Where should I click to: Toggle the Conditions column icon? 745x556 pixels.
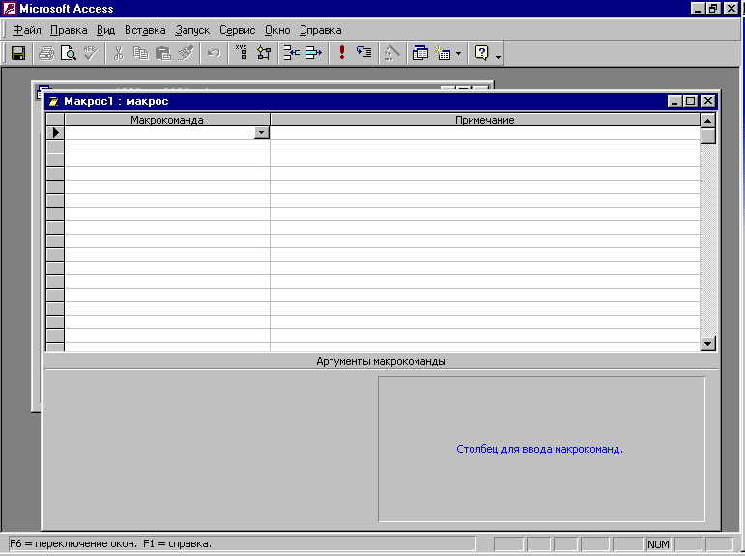pos(264,53)
